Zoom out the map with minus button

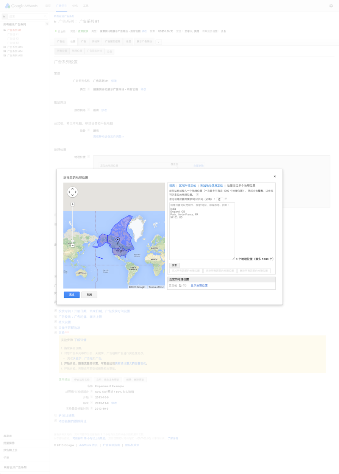(x=73, y=246)
